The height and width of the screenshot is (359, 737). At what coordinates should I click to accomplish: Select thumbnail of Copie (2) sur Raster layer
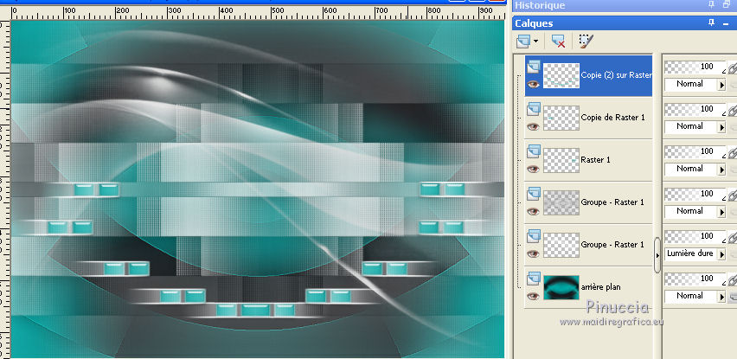pos(561,75)
